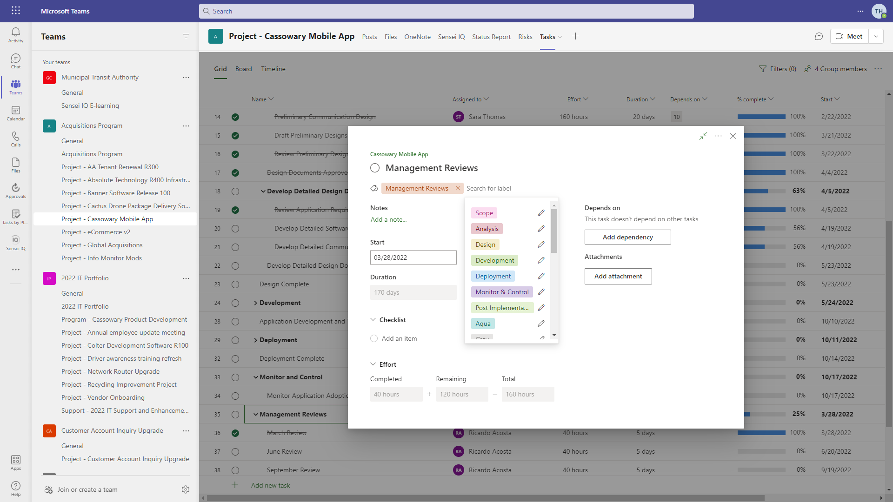Open Filters (0) button
This screenshot has height=502, width=893.
778,69
